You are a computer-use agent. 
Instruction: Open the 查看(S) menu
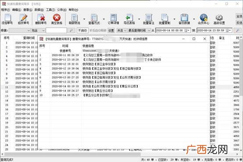tap(28, 10)
